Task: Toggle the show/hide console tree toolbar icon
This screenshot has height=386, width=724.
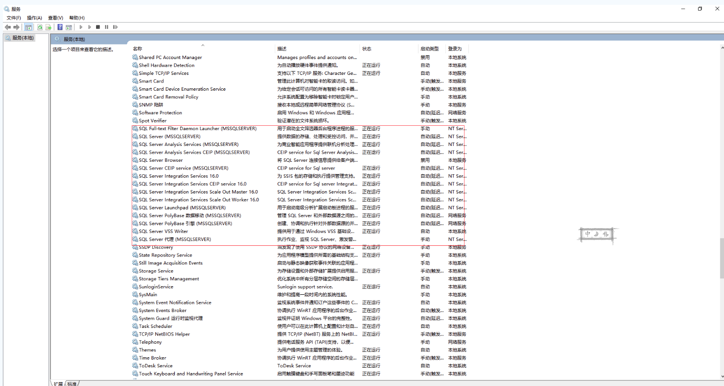Action: click(29, 27)
